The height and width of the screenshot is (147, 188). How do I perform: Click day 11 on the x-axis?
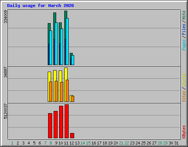click(x=66, y=143)
